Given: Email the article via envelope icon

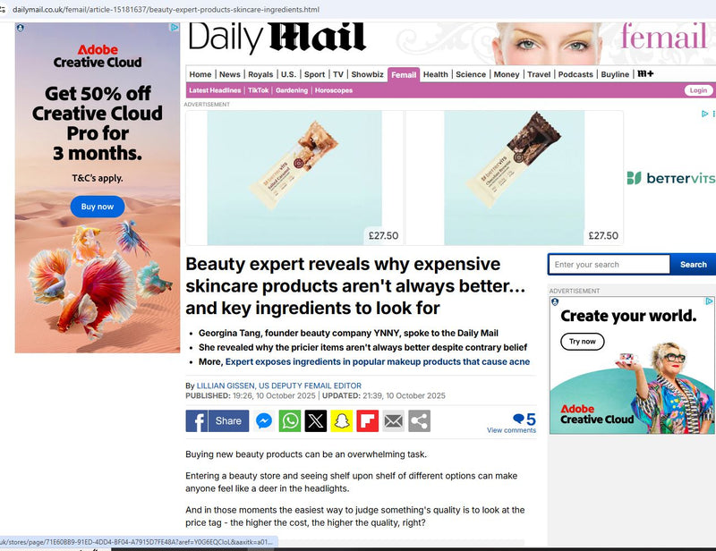Looking at the screenshot, I should tap(394, 421).
